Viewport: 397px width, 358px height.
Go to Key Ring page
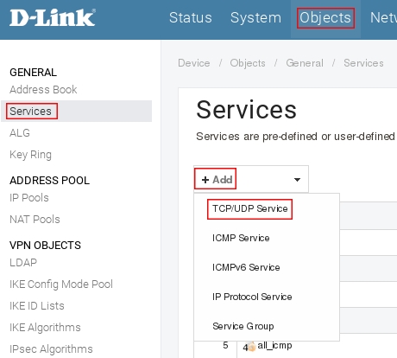click(x=30, y=155)
